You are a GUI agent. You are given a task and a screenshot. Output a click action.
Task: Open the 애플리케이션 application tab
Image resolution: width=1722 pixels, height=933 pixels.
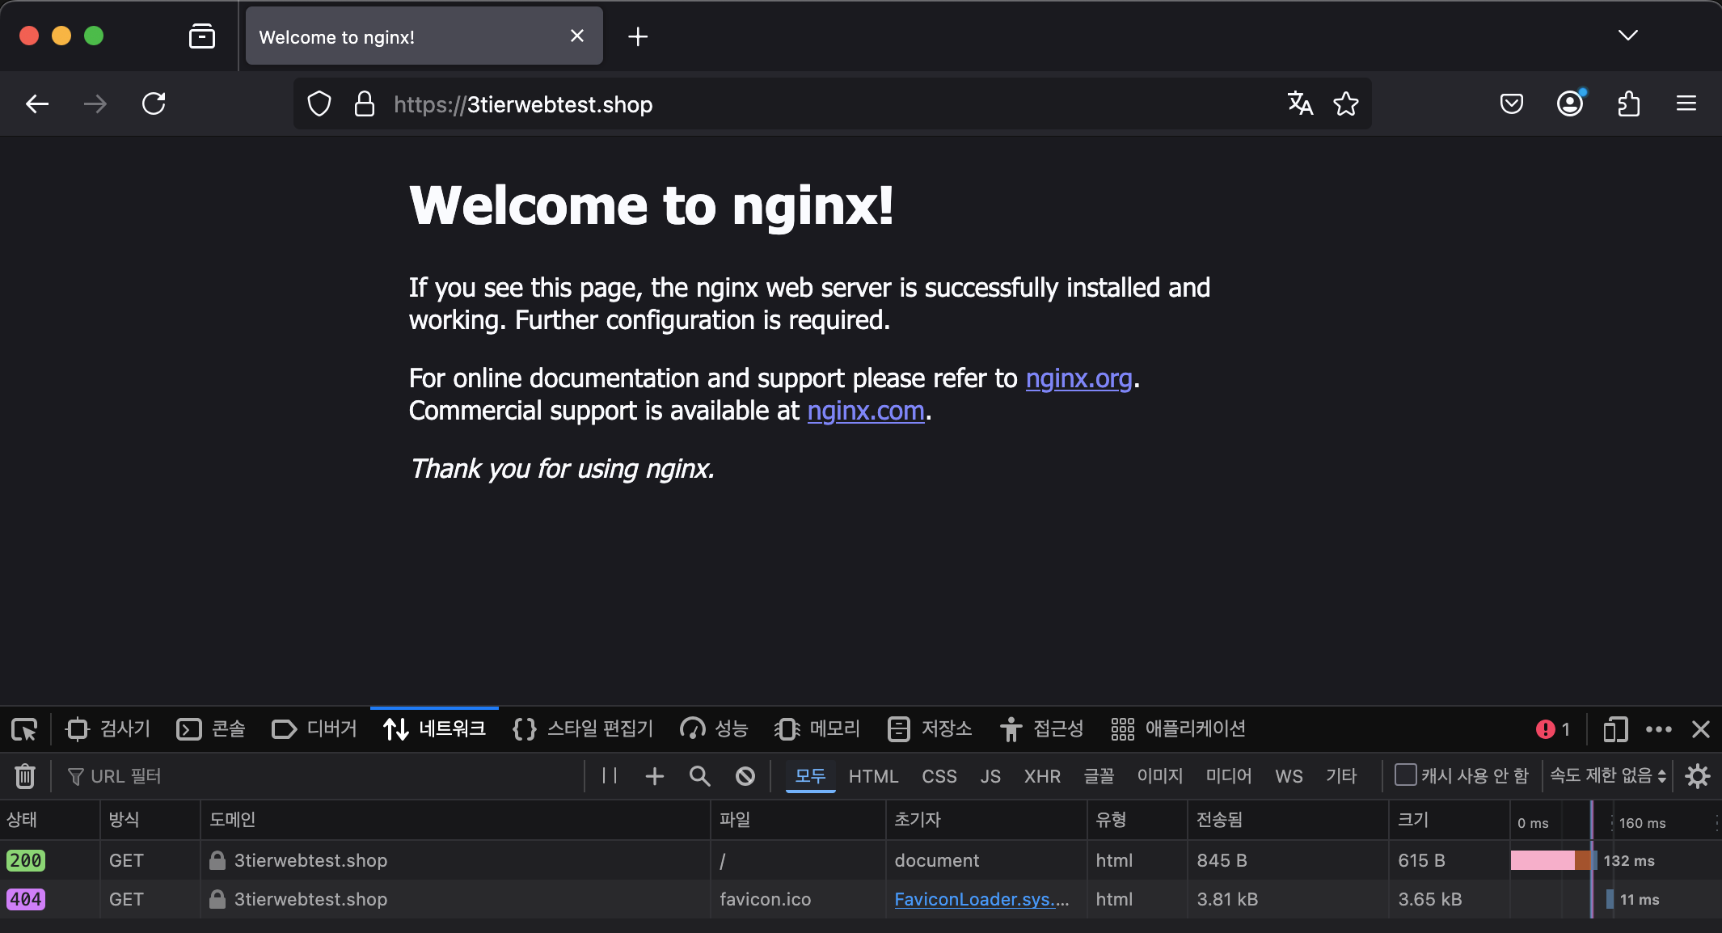pyautogui.click(x=1178, y=729)
